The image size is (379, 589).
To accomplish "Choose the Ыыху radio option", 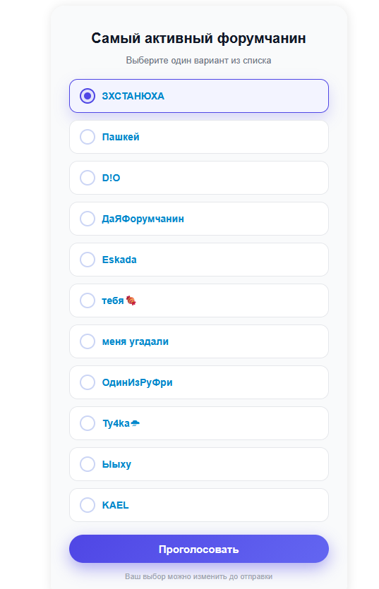I will pyautogui.click(x=88, y=464).
